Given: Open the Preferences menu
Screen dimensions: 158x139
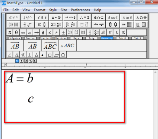Looking at the screenshot, I should tap(80, 10).
